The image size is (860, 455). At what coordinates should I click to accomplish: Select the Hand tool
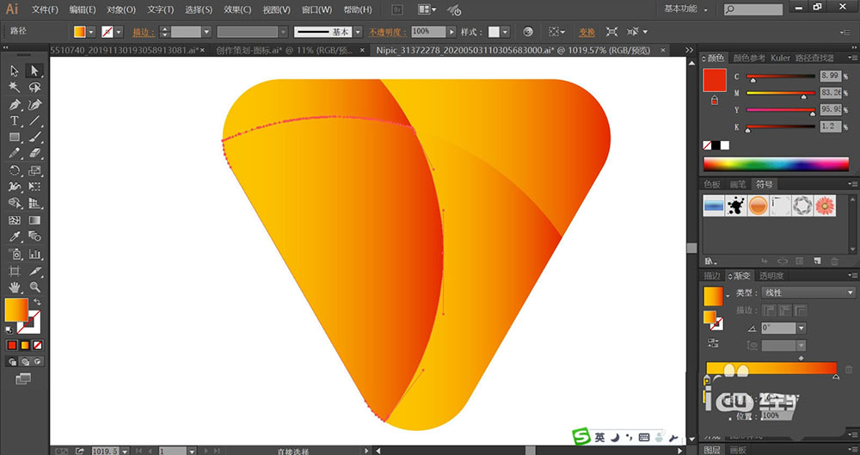15,287
